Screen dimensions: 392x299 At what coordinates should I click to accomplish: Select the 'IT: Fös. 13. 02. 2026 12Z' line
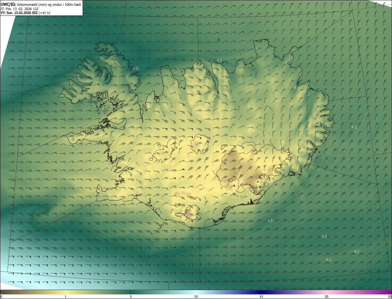tap(20, 9)
